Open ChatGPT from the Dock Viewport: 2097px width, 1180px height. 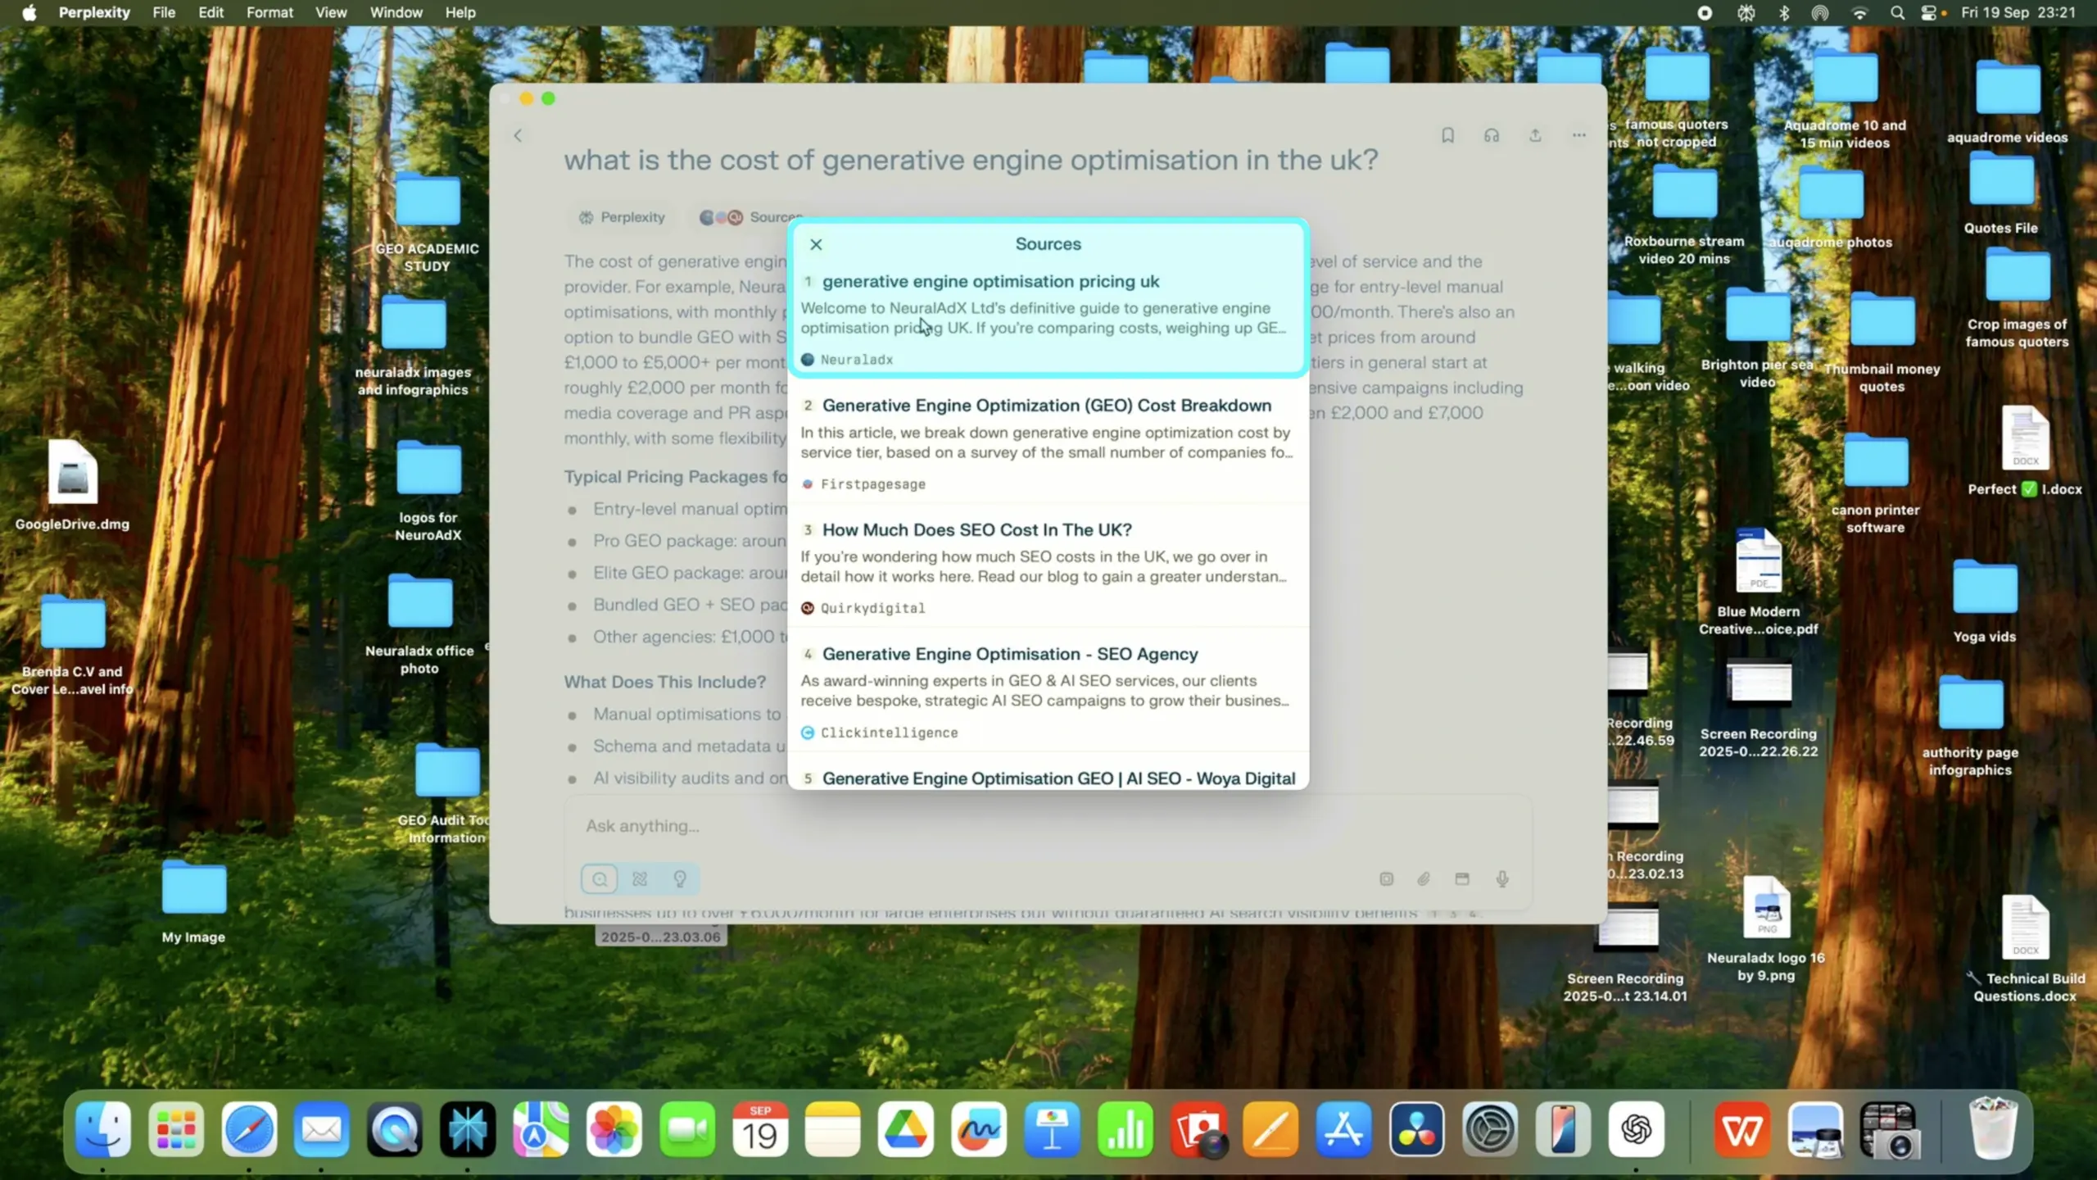1636,1129
